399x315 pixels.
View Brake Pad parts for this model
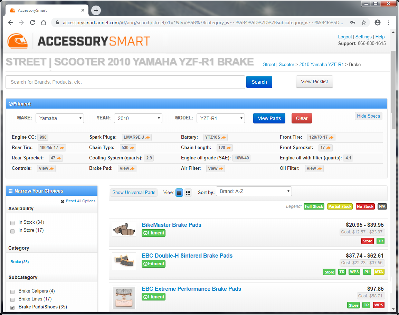pos(127,168)
